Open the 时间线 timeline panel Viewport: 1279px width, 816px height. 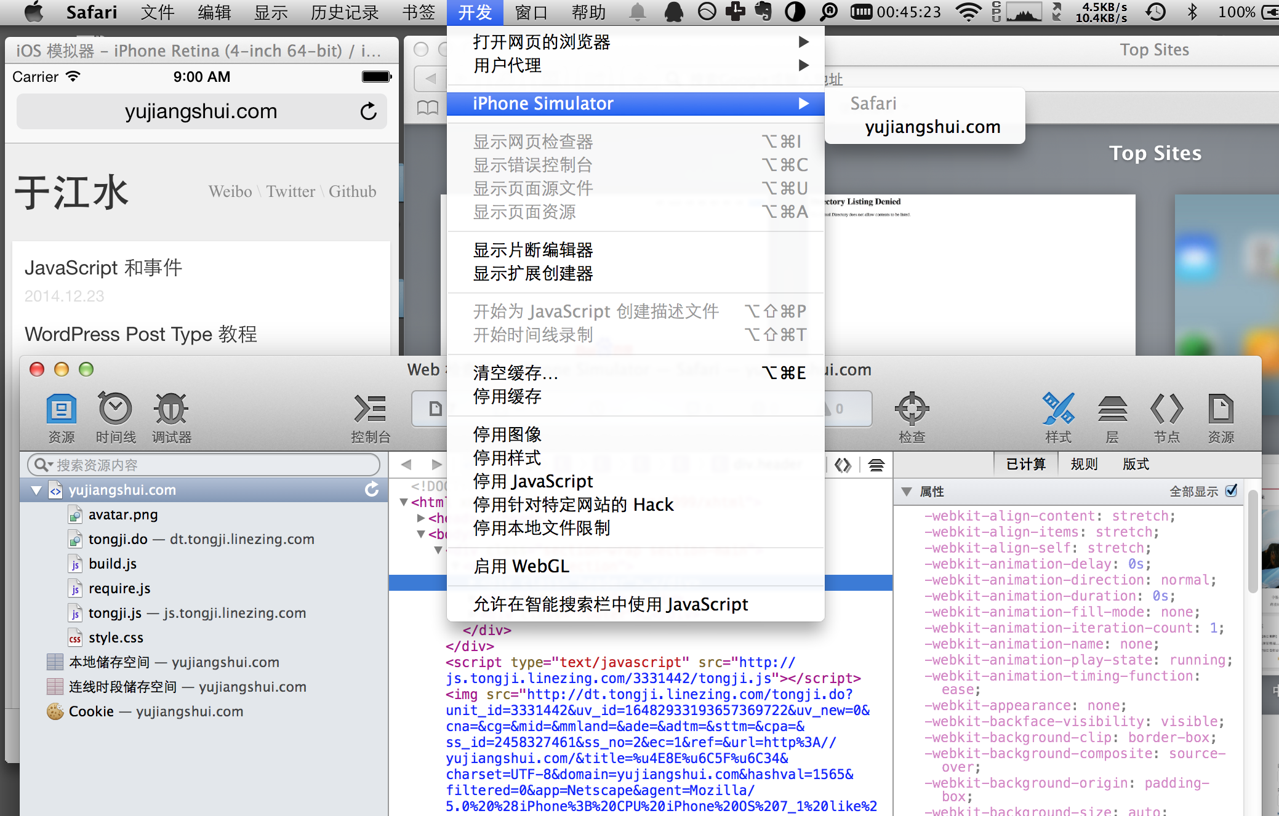tap(116, 418)
